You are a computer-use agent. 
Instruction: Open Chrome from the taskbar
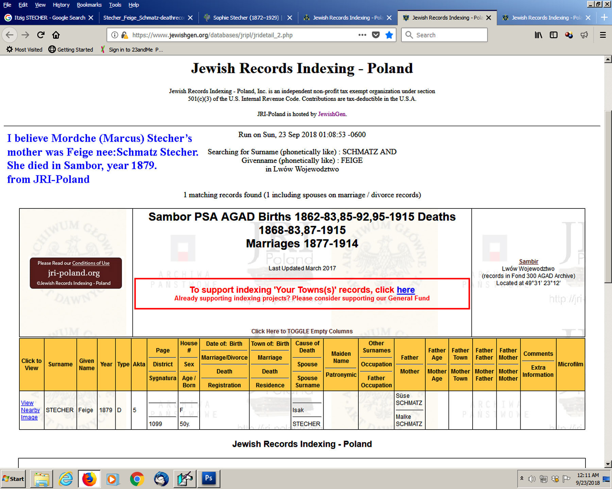click(137, 479)
